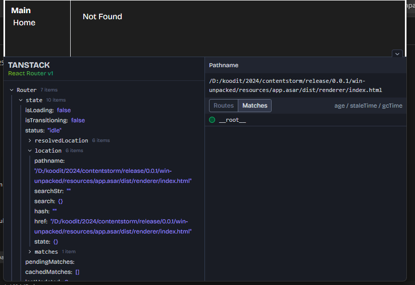Click the TANSTACK logo title
The height and width of the screenshot is (285, 415).
29,65
